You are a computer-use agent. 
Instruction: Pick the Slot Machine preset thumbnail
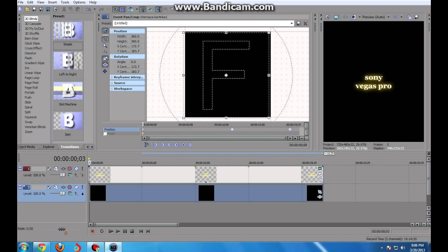click(68, 91)
